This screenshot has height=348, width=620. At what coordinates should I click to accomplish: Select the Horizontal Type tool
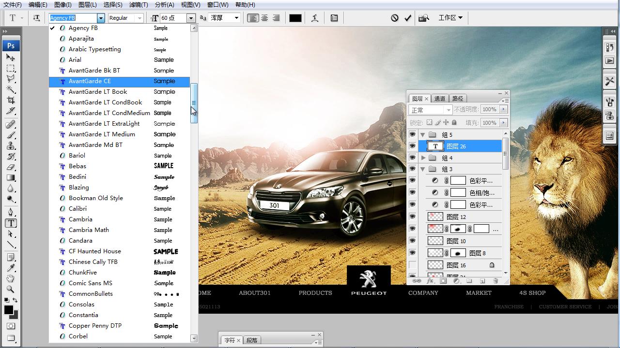11,223
